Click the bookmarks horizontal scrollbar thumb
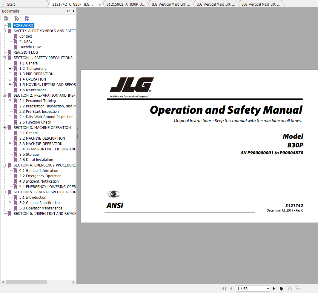This screenshot has width=318, height=293. click(x=26, y=282)
